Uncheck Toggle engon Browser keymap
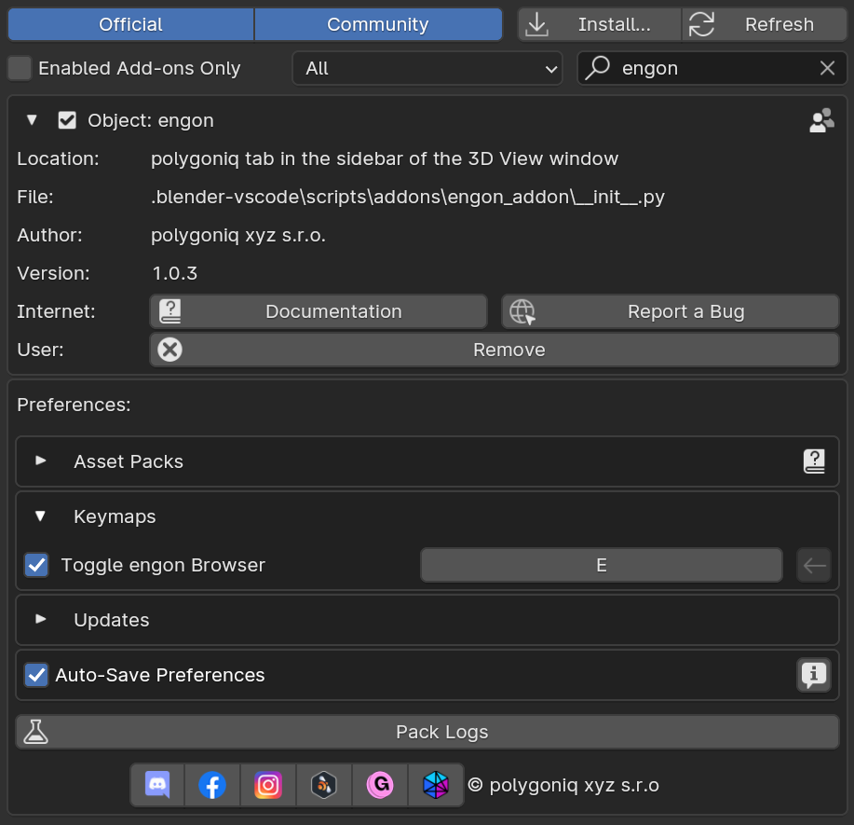The image size is (854, 825). [35, 565]
